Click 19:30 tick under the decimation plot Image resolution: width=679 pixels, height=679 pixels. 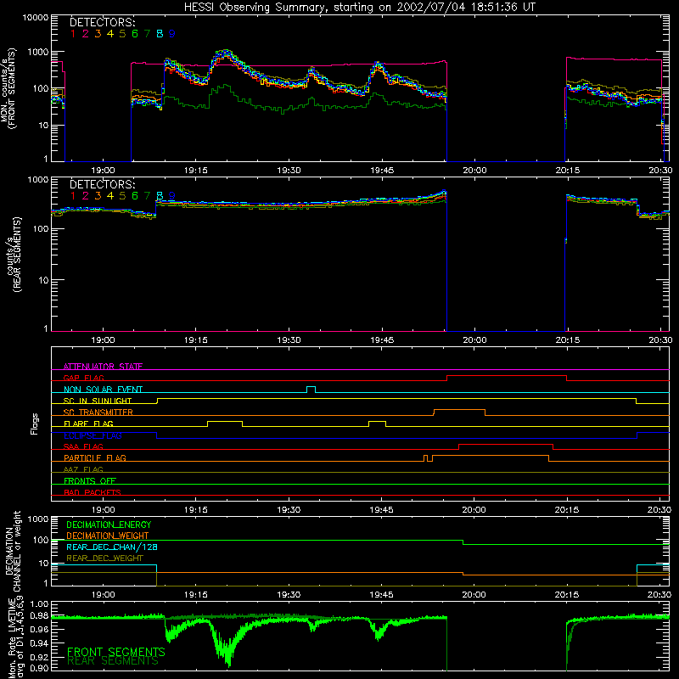point(289,595)
